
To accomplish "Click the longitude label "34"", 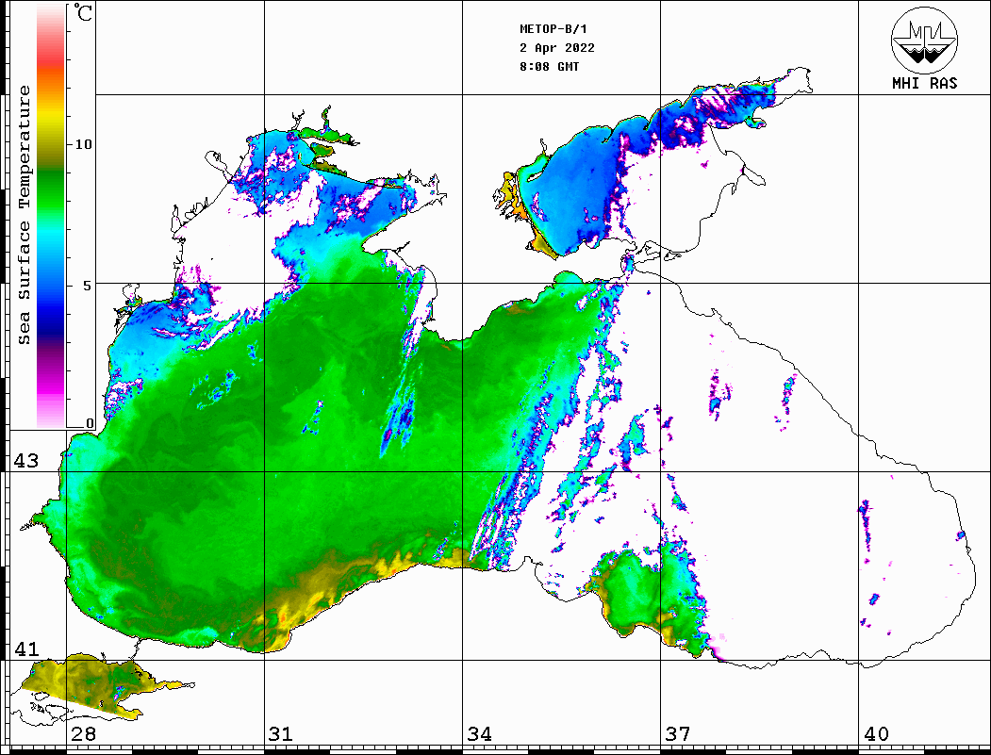I will coord(479,733).
